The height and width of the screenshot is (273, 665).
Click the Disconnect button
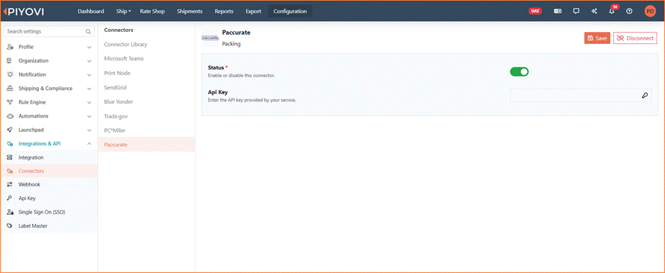click(635, 38)
